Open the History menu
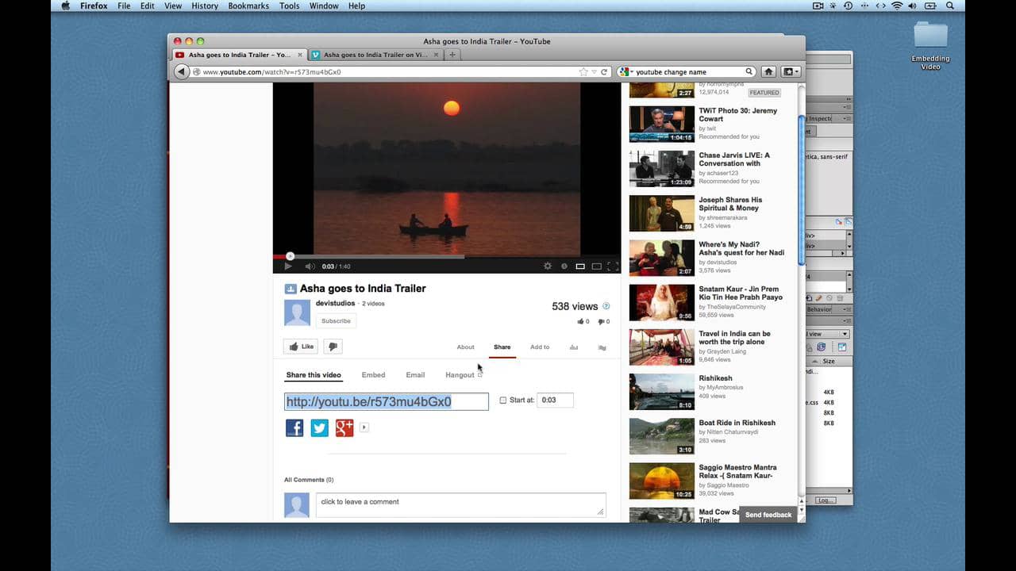Viewport: 1016px width, 571px height. 205,6
